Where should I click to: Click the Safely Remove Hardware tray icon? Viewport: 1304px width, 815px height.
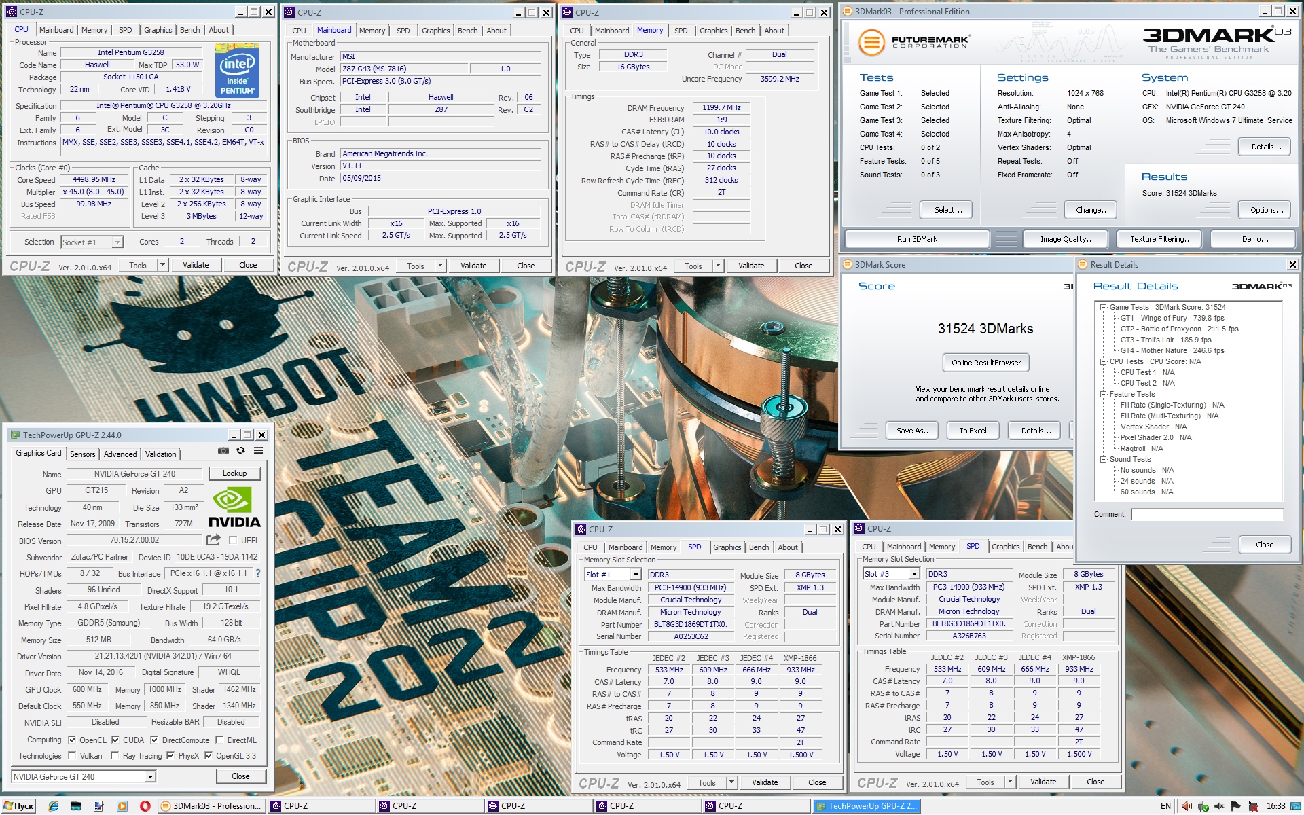tap(1203, 806)
